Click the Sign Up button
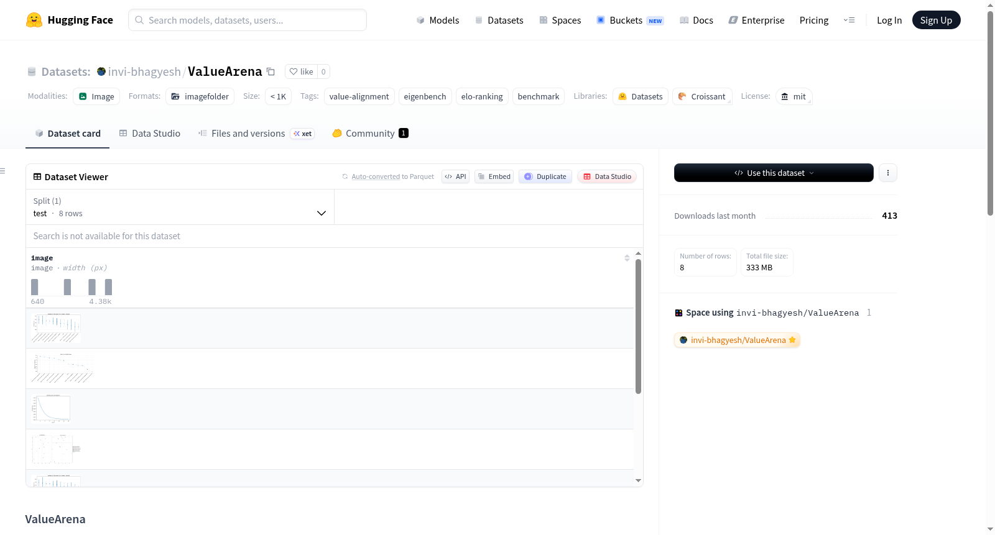995x535 pixels. tap(937, 20)
